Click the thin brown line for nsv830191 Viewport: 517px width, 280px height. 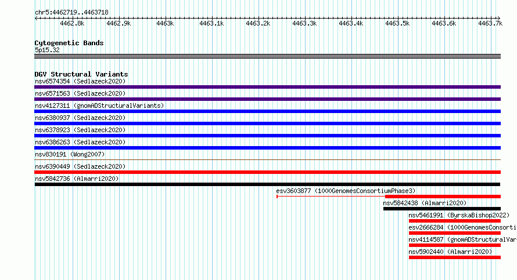click(x=267, y=160)
